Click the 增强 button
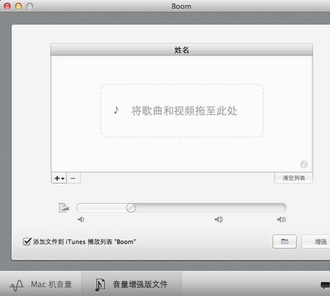330x296 pixels. click(315, 241)
